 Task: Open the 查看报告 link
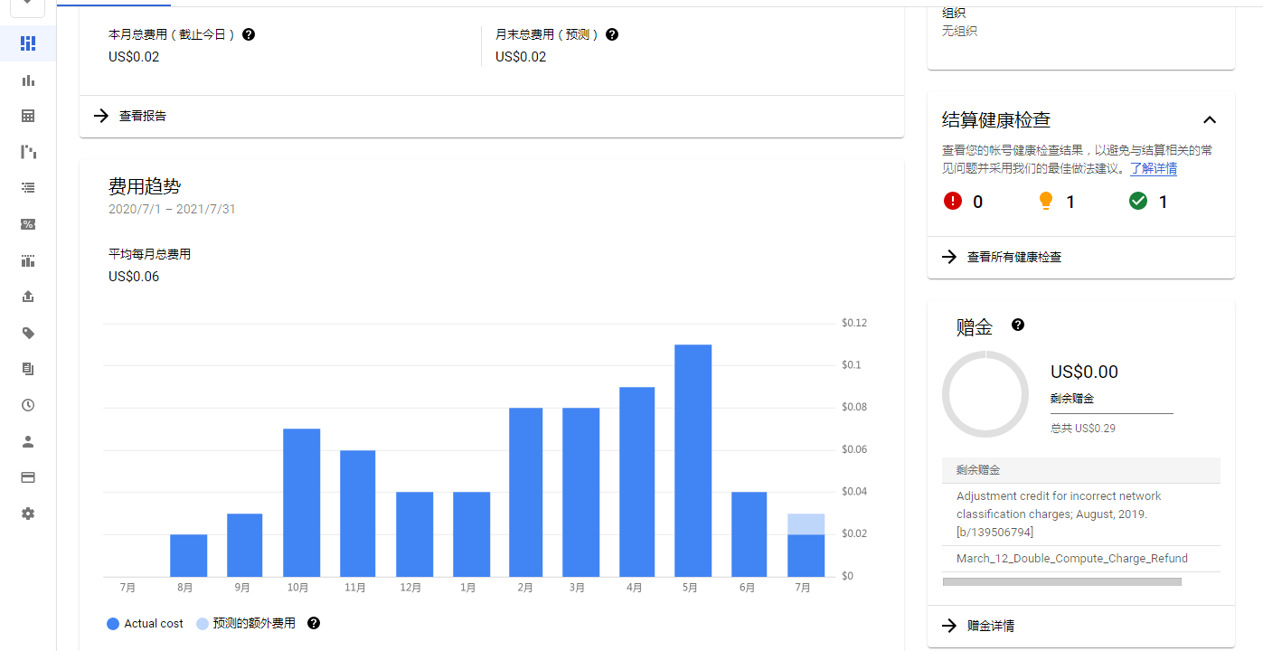point(142,116)
